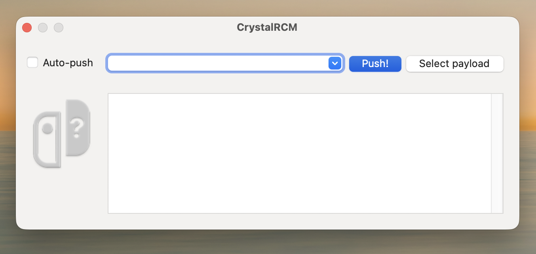Enable the Auto-push checkbox

[x=32, y=63]
